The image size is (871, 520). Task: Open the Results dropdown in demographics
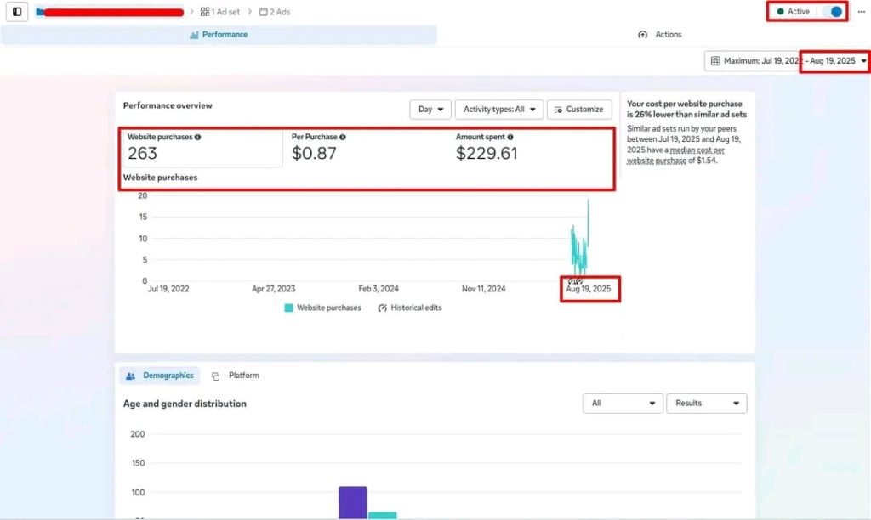point(706,404)
